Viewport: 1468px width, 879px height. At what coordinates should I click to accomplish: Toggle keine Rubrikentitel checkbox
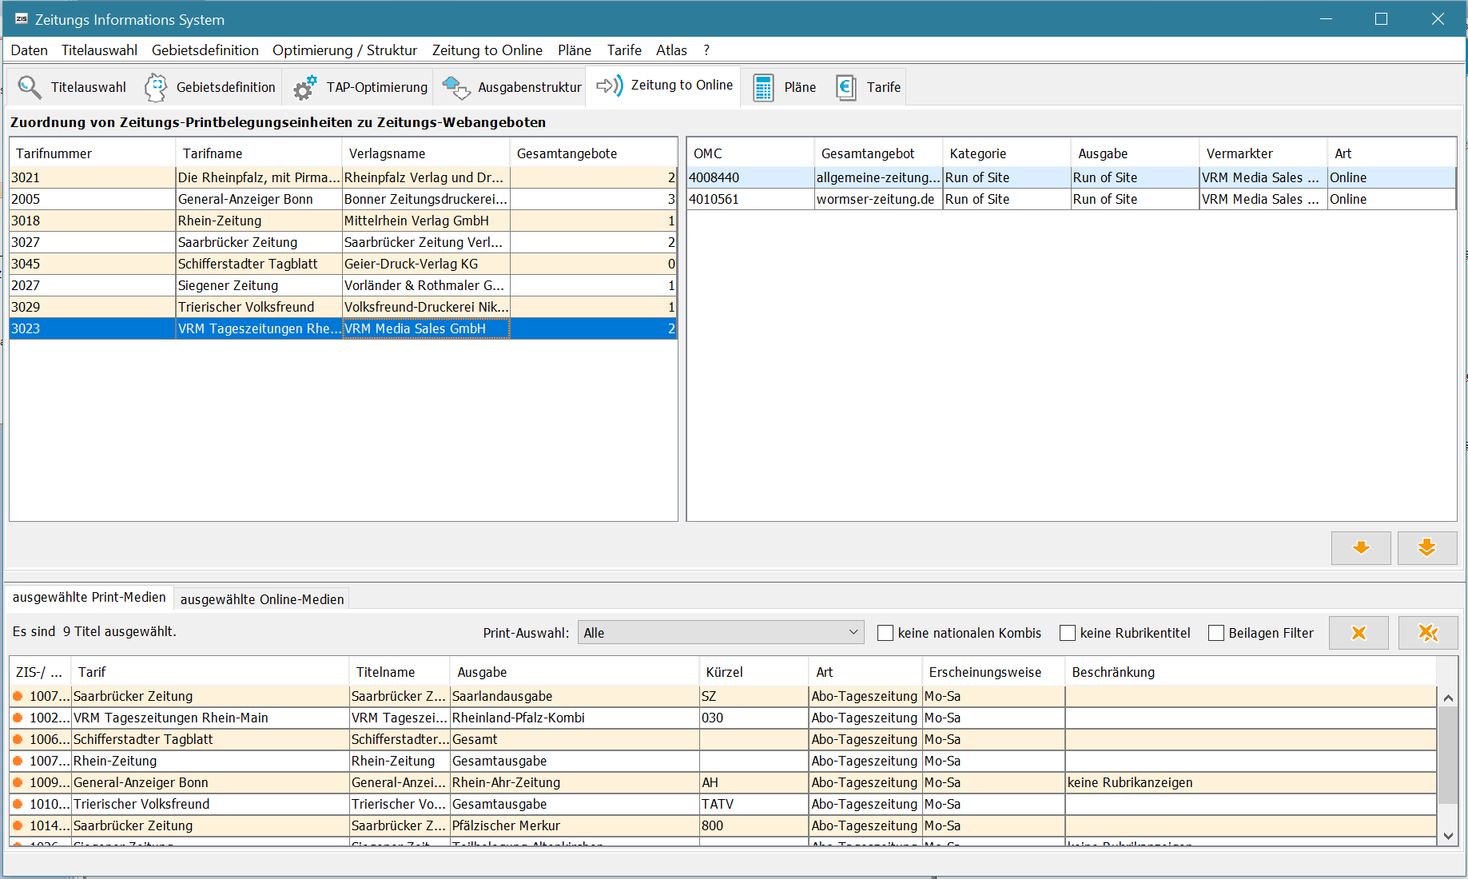(x=1068, y=633)
